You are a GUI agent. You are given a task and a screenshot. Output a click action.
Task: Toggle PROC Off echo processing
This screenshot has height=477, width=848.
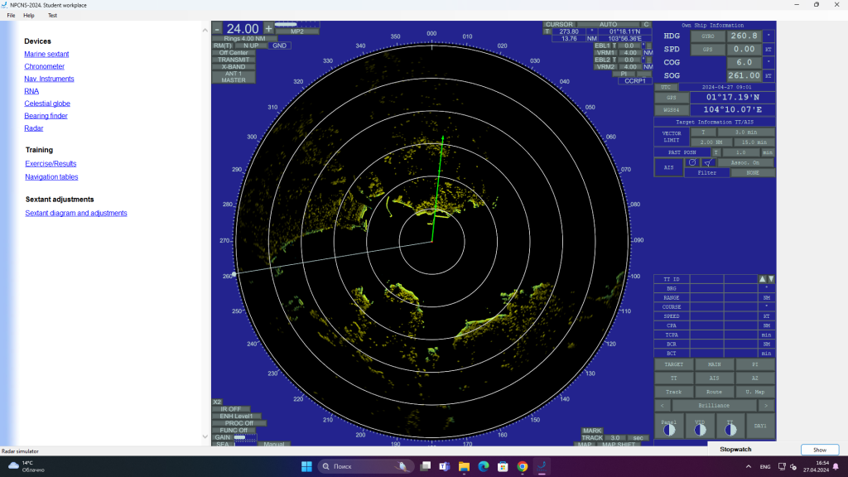tap(239, 423)
